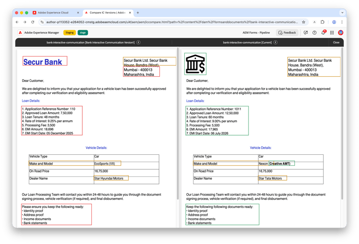Open a new browser tab
359x244 pixels.
coord(138,12)
